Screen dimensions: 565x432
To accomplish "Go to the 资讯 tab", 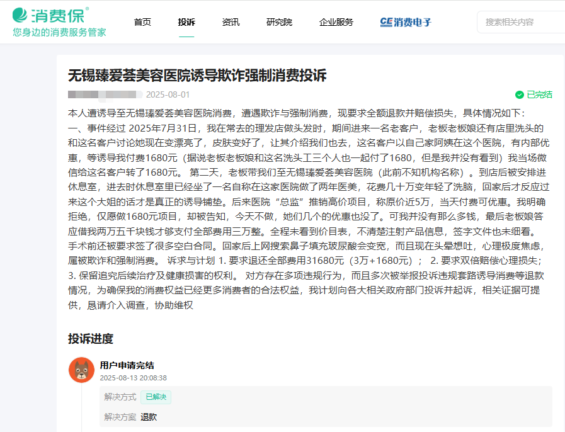I will (231, 22).
